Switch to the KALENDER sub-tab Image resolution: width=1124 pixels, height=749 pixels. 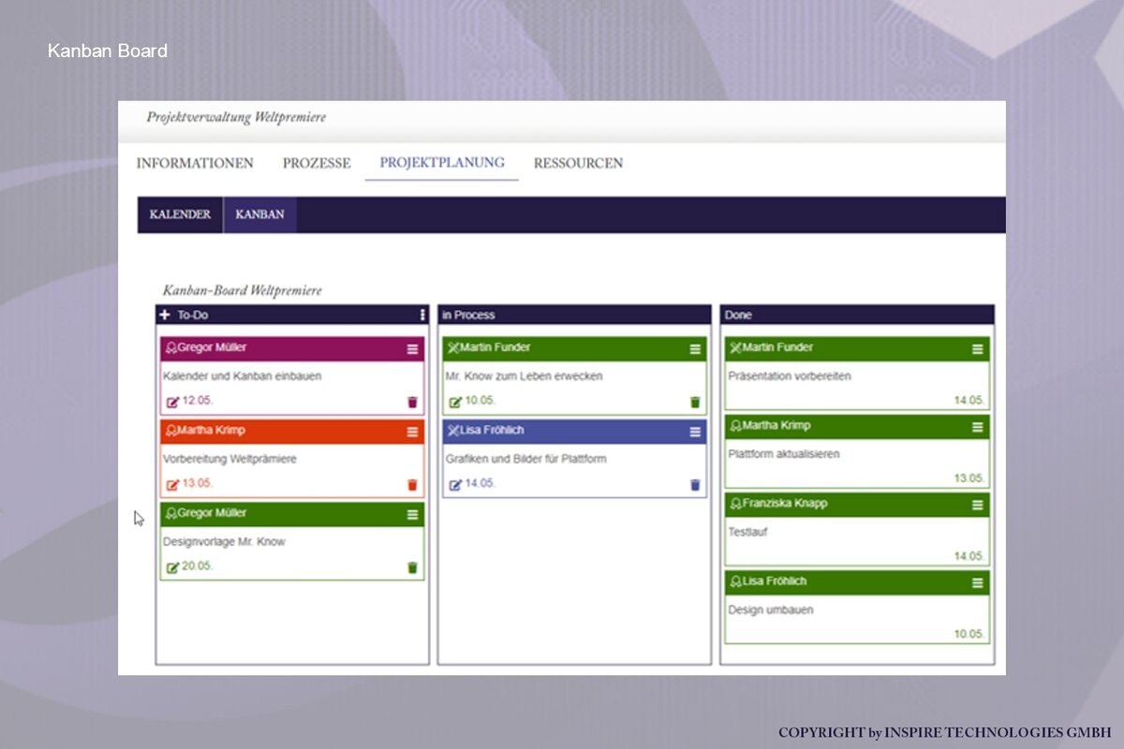pyautogui.click(x=180, y=214)
